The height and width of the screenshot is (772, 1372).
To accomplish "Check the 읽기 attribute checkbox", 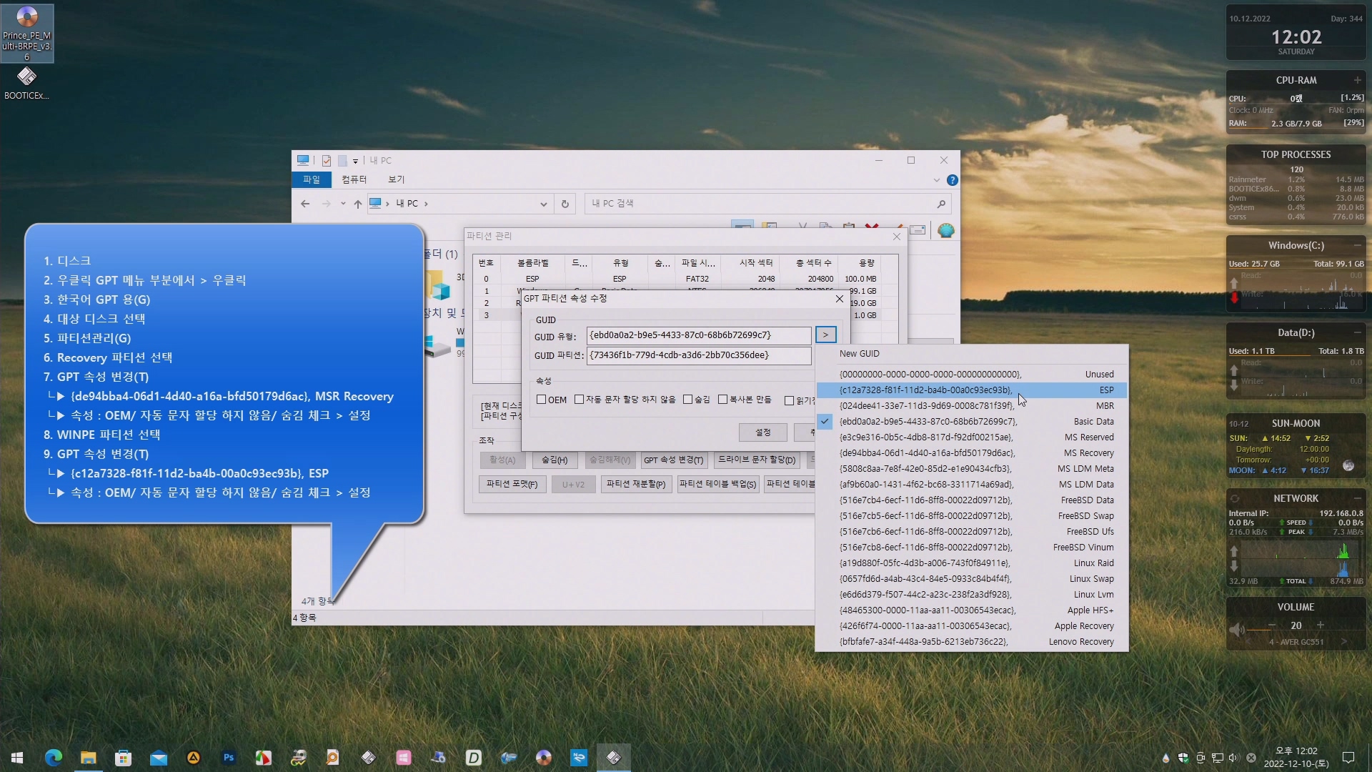I will click(x=789, y=400).
